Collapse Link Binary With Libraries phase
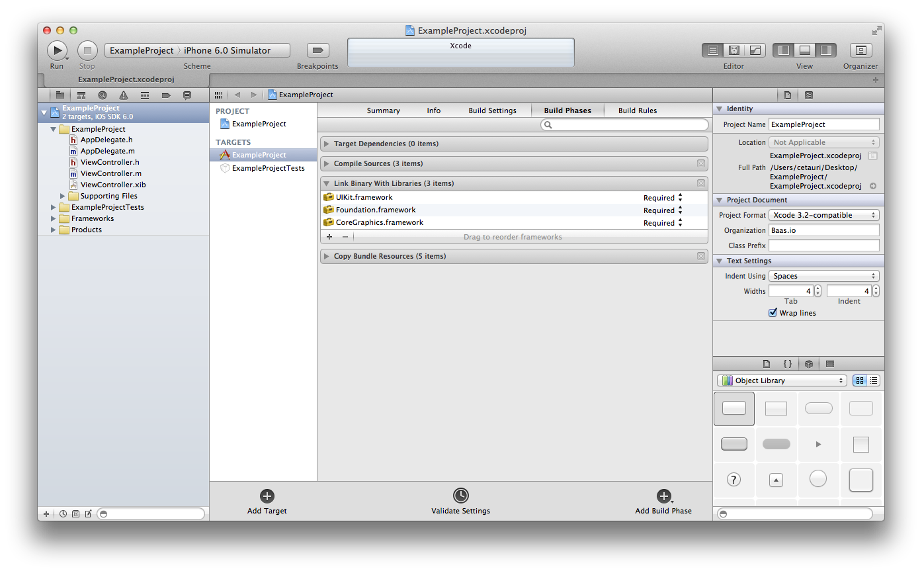 (x=327, y=183)
